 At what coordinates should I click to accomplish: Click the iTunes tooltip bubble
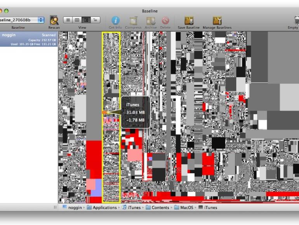click(x=136, y=112)
